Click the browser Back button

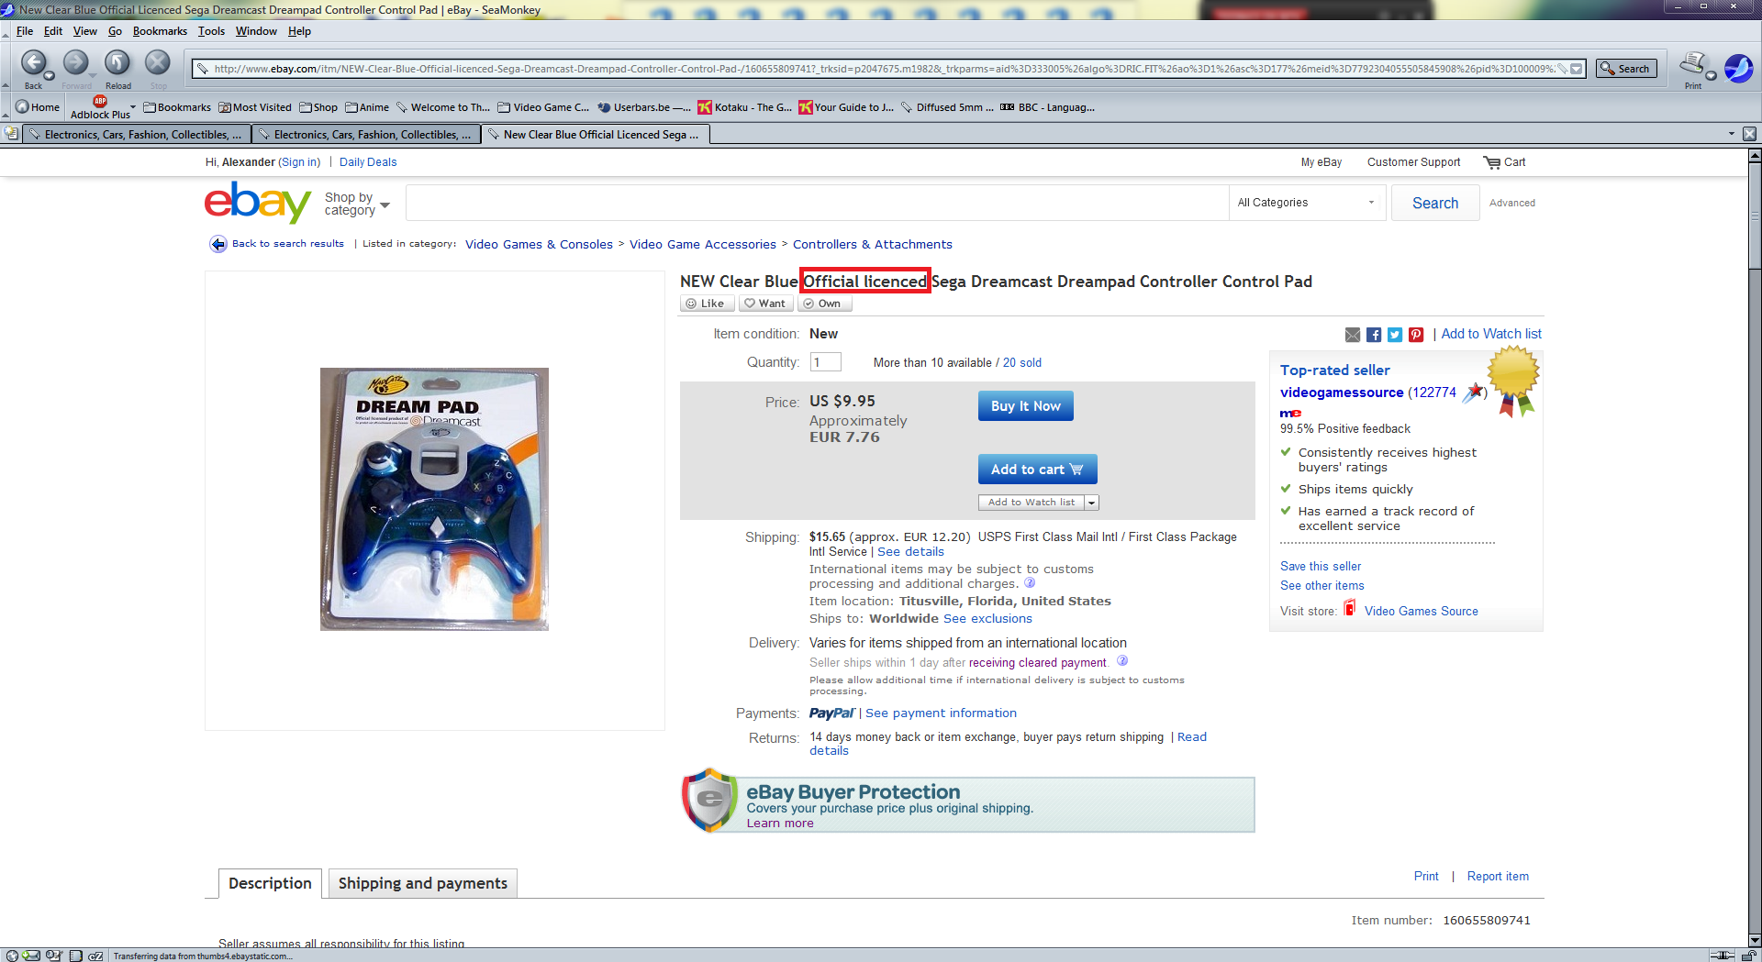[33, 63]
